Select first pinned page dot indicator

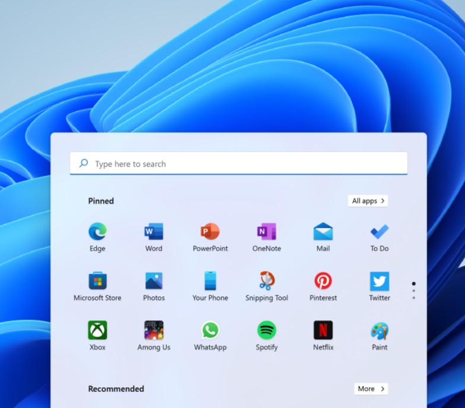pos(413,283)
